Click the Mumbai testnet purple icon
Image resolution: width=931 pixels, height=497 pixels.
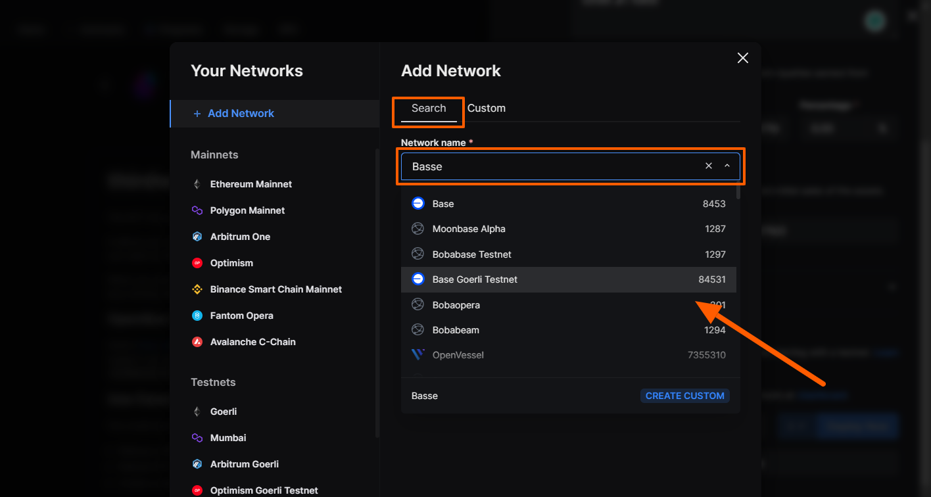pos(197,438)
